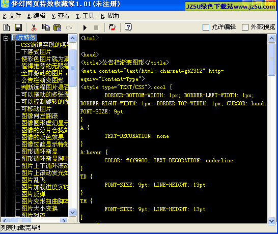
Task: Select the 图片反弹 tree item
Action: coord(33,194)
